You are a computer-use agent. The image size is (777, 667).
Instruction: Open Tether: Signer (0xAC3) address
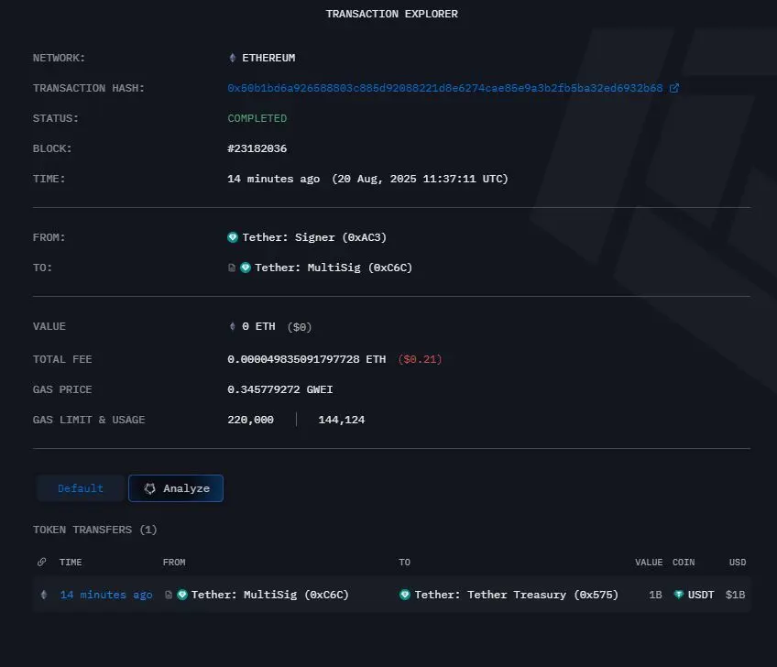[x=314, y=237]
